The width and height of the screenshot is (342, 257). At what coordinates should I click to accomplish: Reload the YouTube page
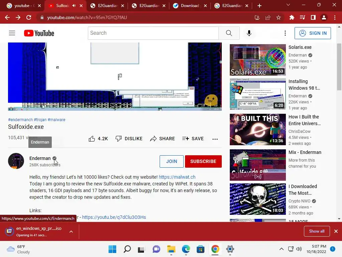(x=29, y=17)
